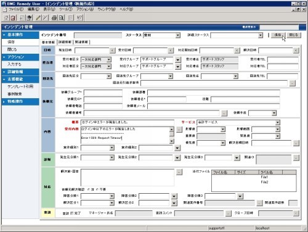Click the ellipsis button beside 受付内容 text box
Viewport: 308px width, 232px height.
[179, 130]
